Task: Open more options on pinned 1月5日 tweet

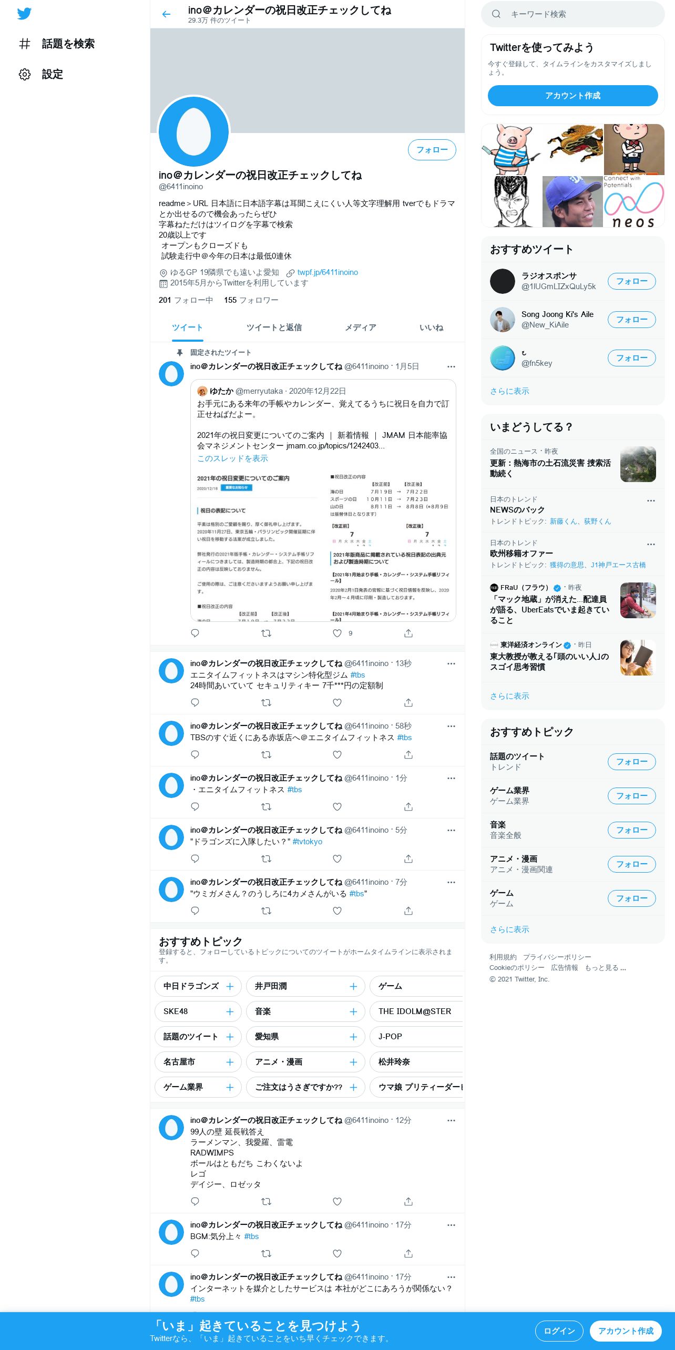Action: (x=451, y=366)
